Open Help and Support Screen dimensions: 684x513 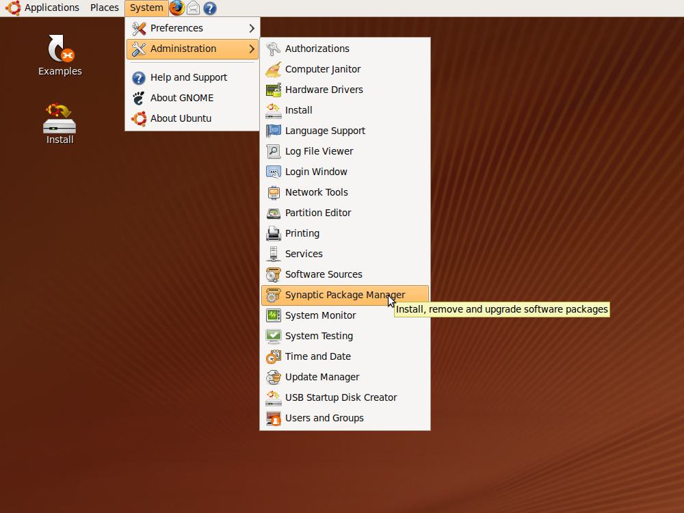tap(188, 77)
